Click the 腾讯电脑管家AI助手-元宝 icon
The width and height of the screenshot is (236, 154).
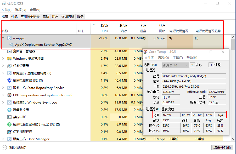click(9, 124)
